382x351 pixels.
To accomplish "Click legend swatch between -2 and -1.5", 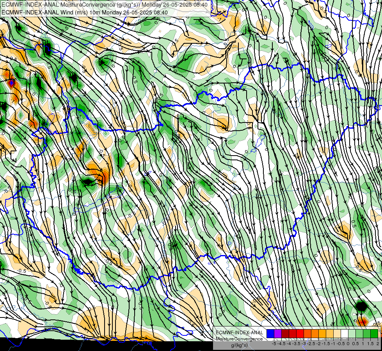I will tap(322, 334).
